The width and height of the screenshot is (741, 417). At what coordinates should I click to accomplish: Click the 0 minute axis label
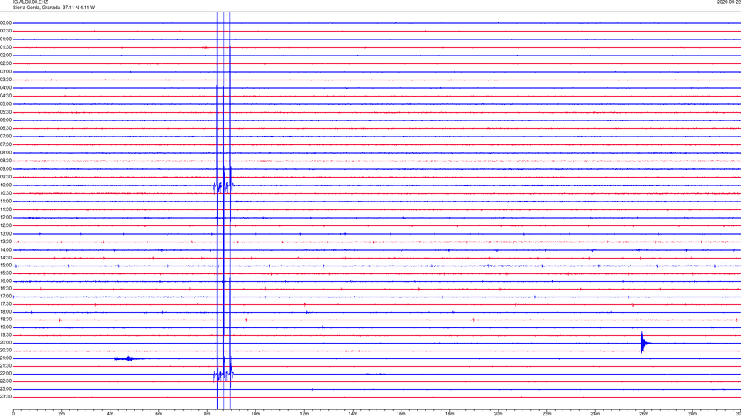13,414
